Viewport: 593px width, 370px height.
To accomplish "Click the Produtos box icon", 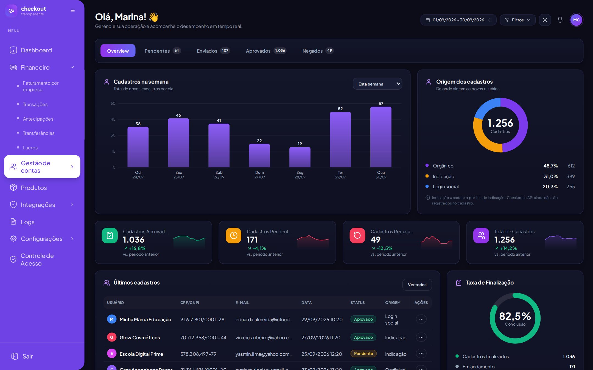I will click(13, 187).
